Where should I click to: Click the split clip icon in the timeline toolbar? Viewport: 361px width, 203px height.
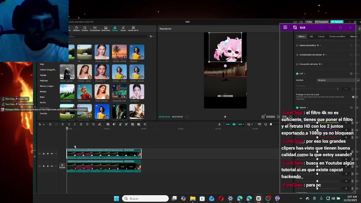(63, 124)
